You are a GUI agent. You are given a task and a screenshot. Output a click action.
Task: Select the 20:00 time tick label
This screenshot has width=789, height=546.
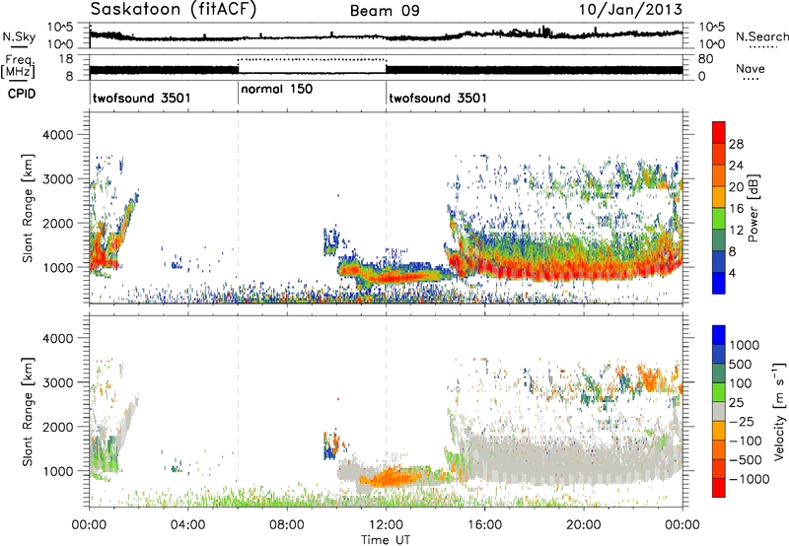pos(583,525)
